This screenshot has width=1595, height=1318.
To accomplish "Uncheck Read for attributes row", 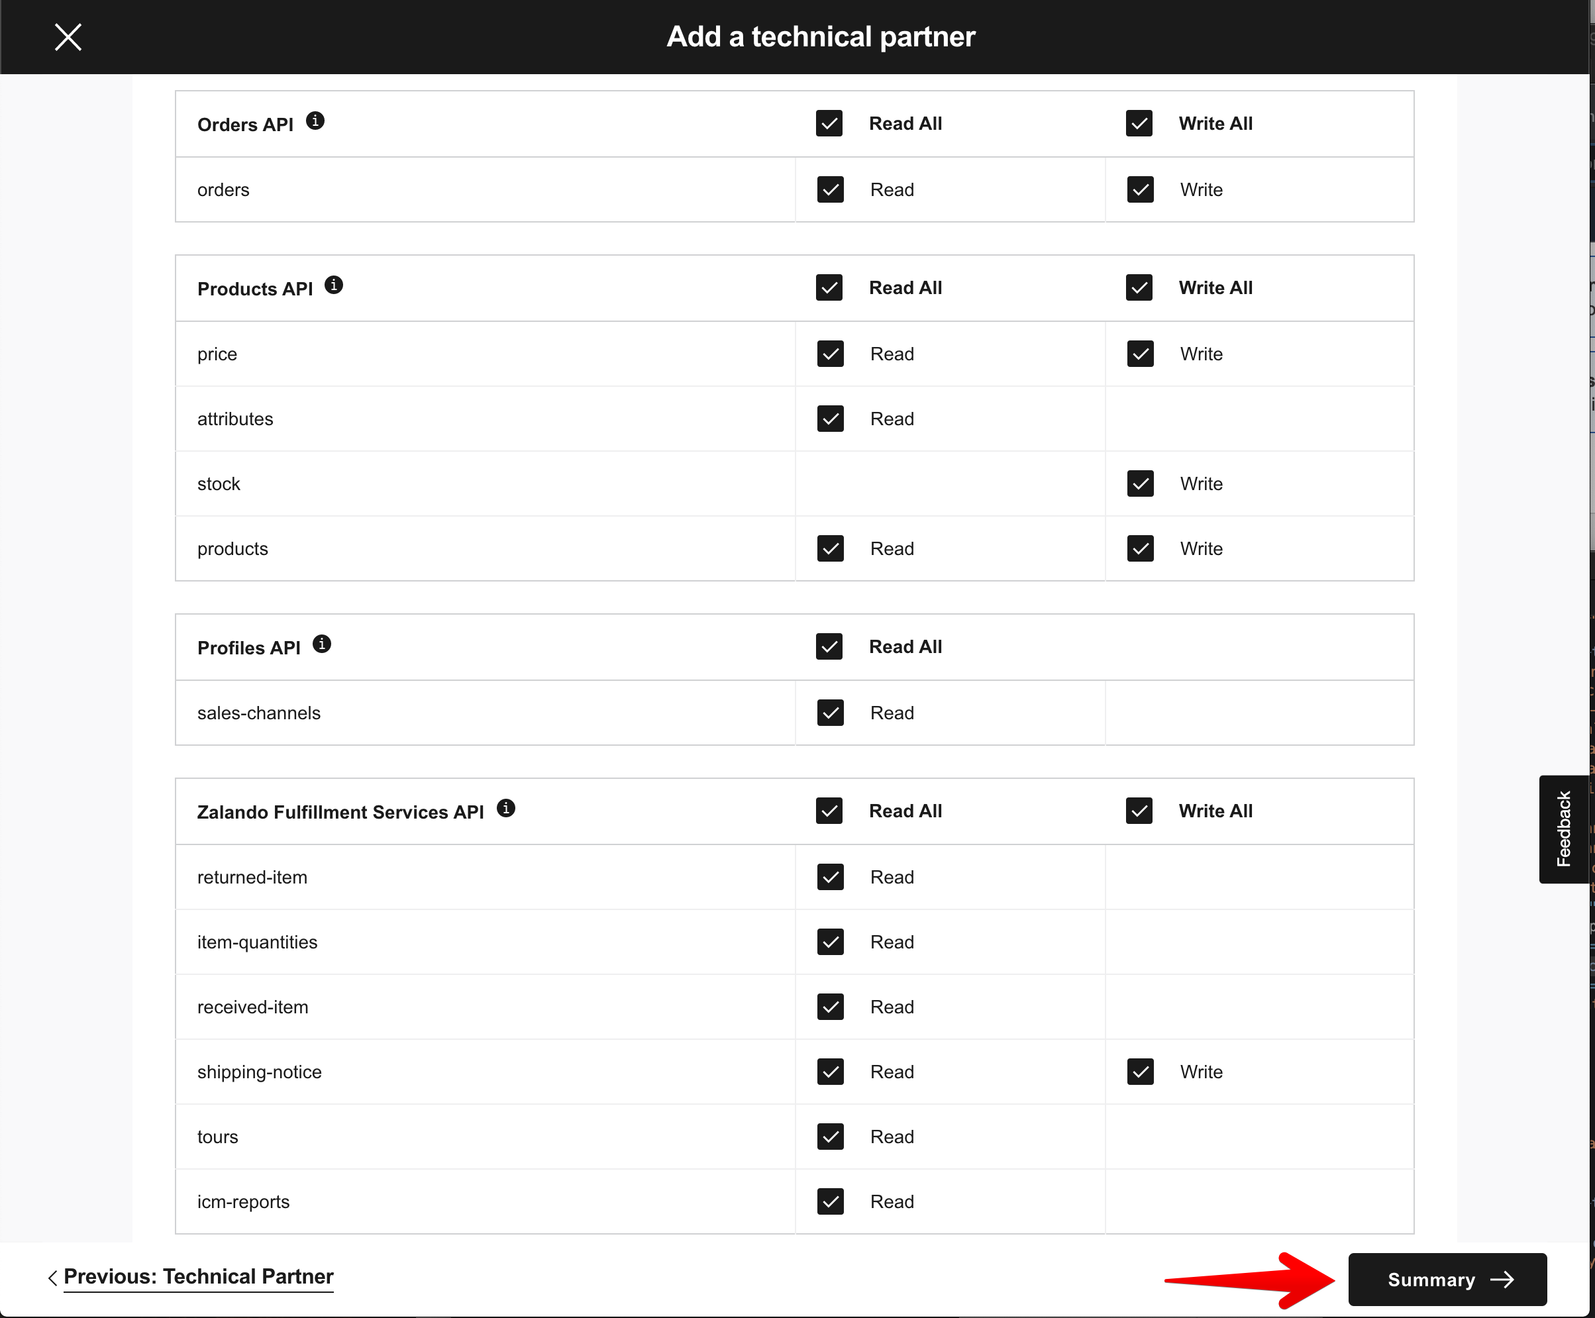I will 831,419.
